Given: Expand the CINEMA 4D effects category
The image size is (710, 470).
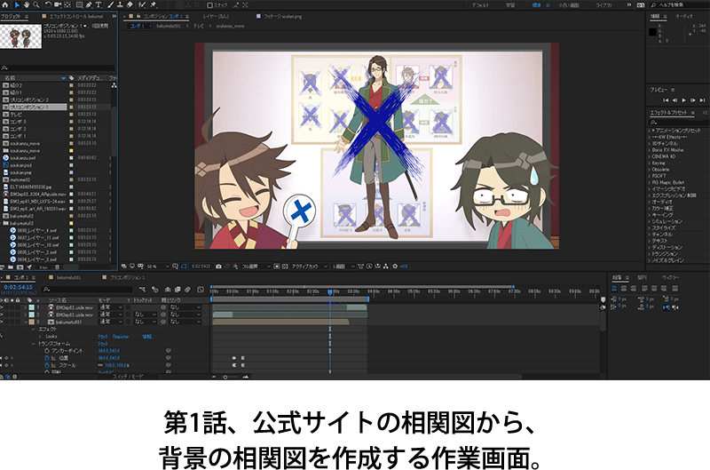Looking at the screenshot, I should click(649, 156).
